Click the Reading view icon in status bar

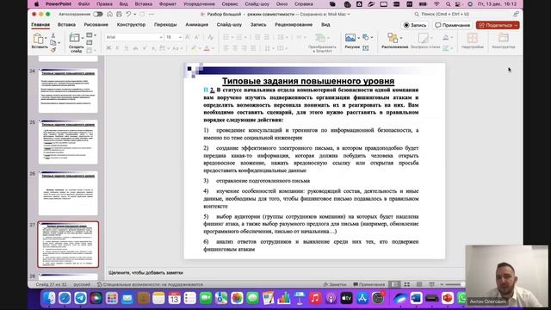pos(419,284)
